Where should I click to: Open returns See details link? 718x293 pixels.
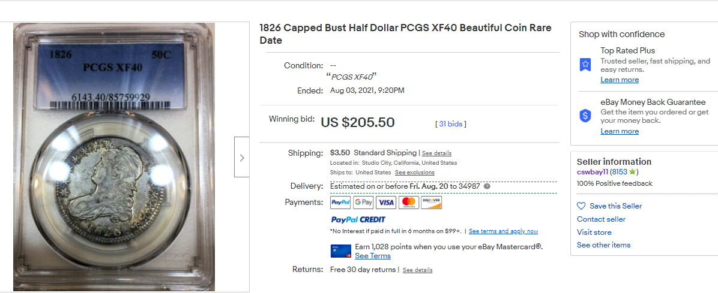(417, 270)
